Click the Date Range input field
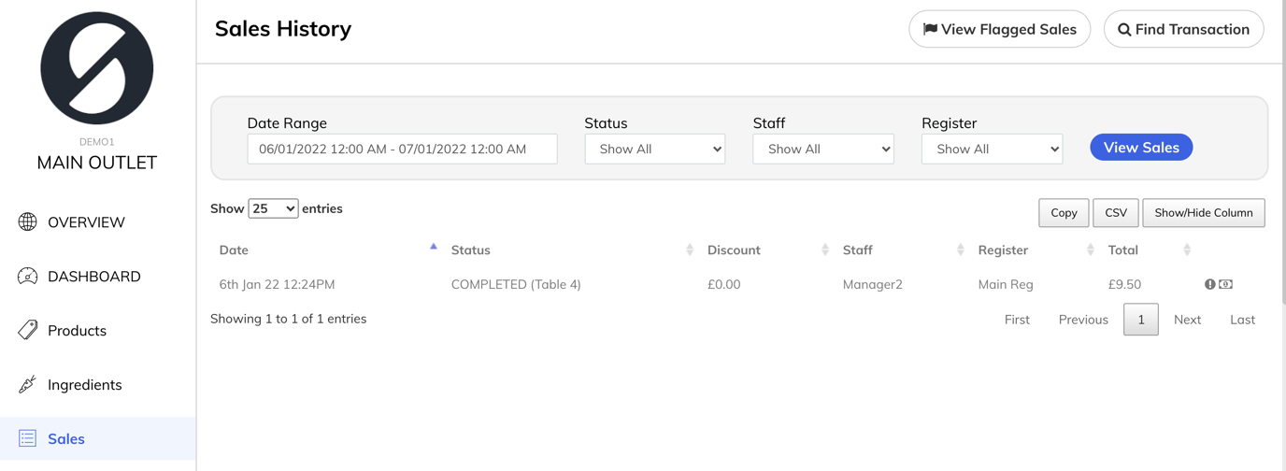 (402, 149)
